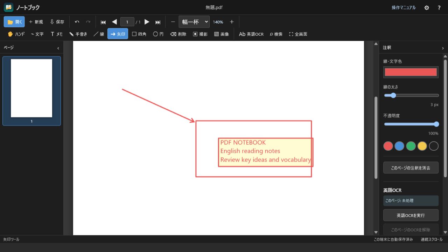Select the 四角 rectangle tool
This screenshot has height=252, width=448.
click(139, 34)
